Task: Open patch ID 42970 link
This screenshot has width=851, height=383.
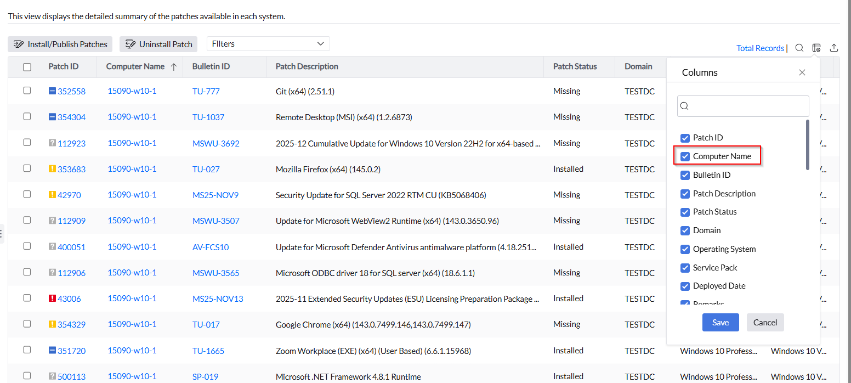Action: (x=70, y=195)
